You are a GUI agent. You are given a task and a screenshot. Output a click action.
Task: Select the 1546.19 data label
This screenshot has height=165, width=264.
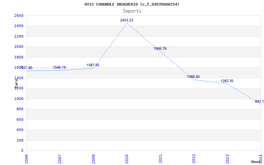coord(59,68)
